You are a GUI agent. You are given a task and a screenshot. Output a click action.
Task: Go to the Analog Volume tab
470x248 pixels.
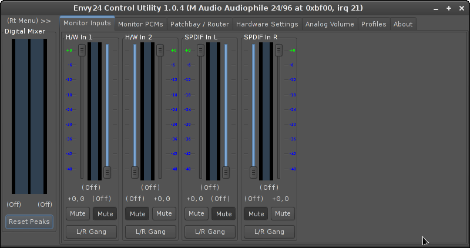[330, 24]
